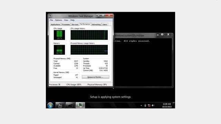Click the CPU Usage meter gauge
The image size is (221, 124).
[x=59, y=35]
